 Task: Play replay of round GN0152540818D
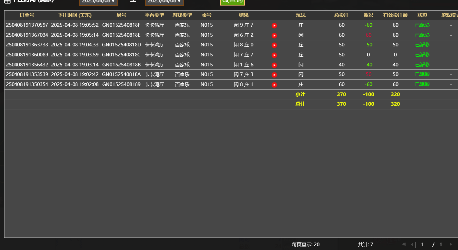274,44
